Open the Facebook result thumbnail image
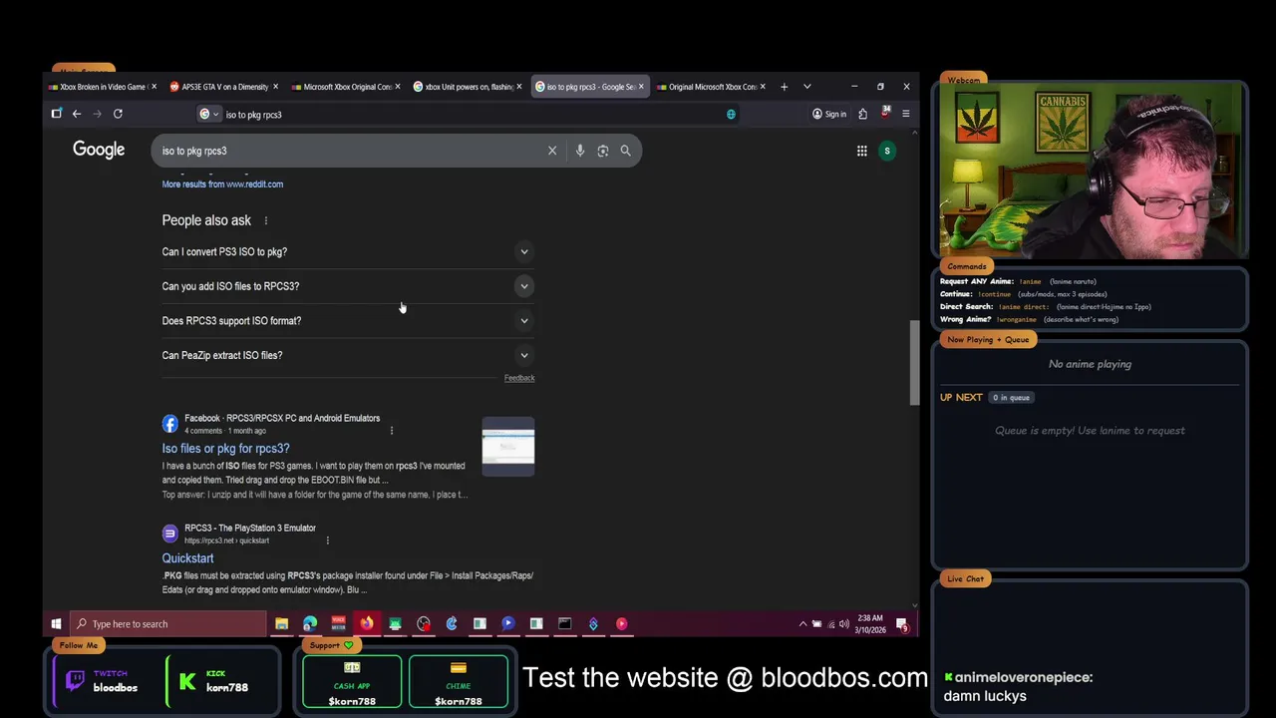 click(508, 446)
